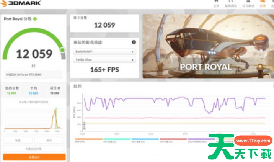Click the green score gauge knob
This screenshot has height=162, width=274.
coord(62,50)
